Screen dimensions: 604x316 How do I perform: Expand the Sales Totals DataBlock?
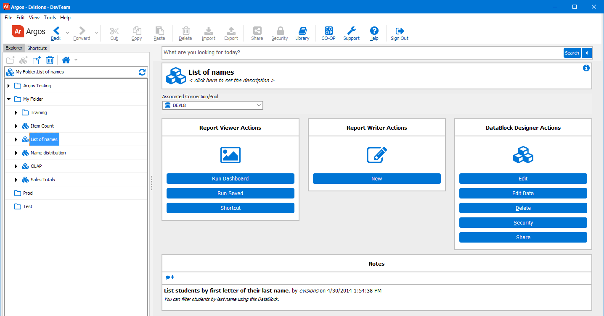coord(16,180)
